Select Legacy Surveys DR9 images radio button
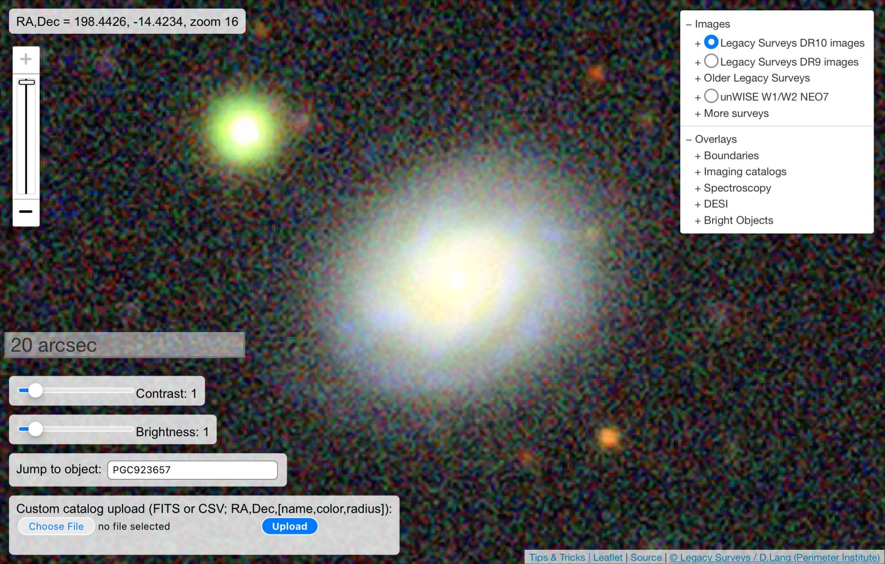Screen dimensions: 885x564 coord(711,61)
